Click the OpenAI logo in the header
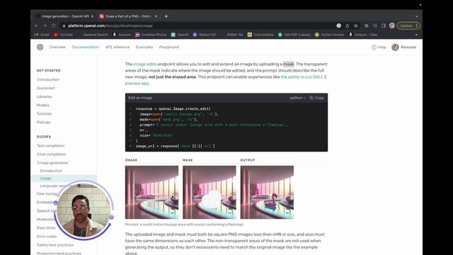453x255 pixels. (40, 47)
